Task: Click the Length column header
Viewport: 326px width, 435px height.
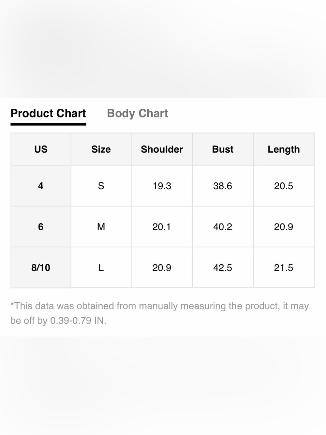Action: 284,149
